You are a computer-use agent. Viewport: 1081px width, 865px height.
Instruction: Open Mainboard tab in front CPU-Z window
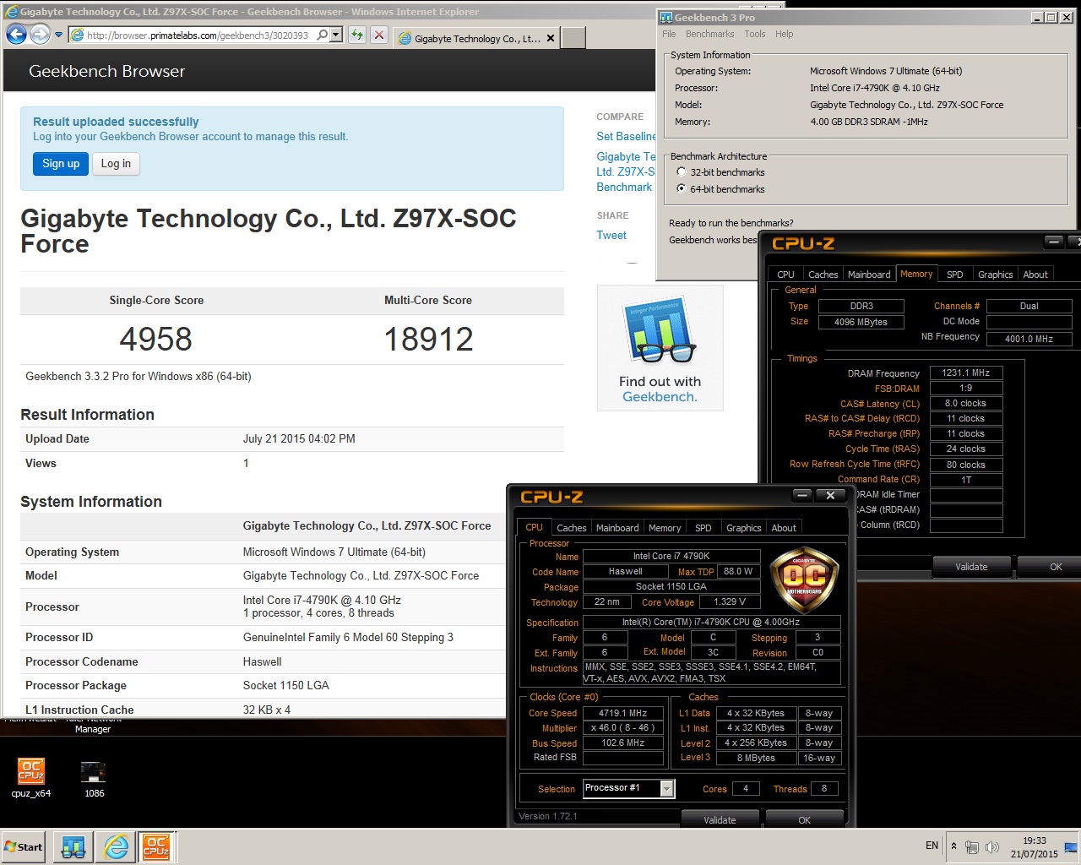617,528
